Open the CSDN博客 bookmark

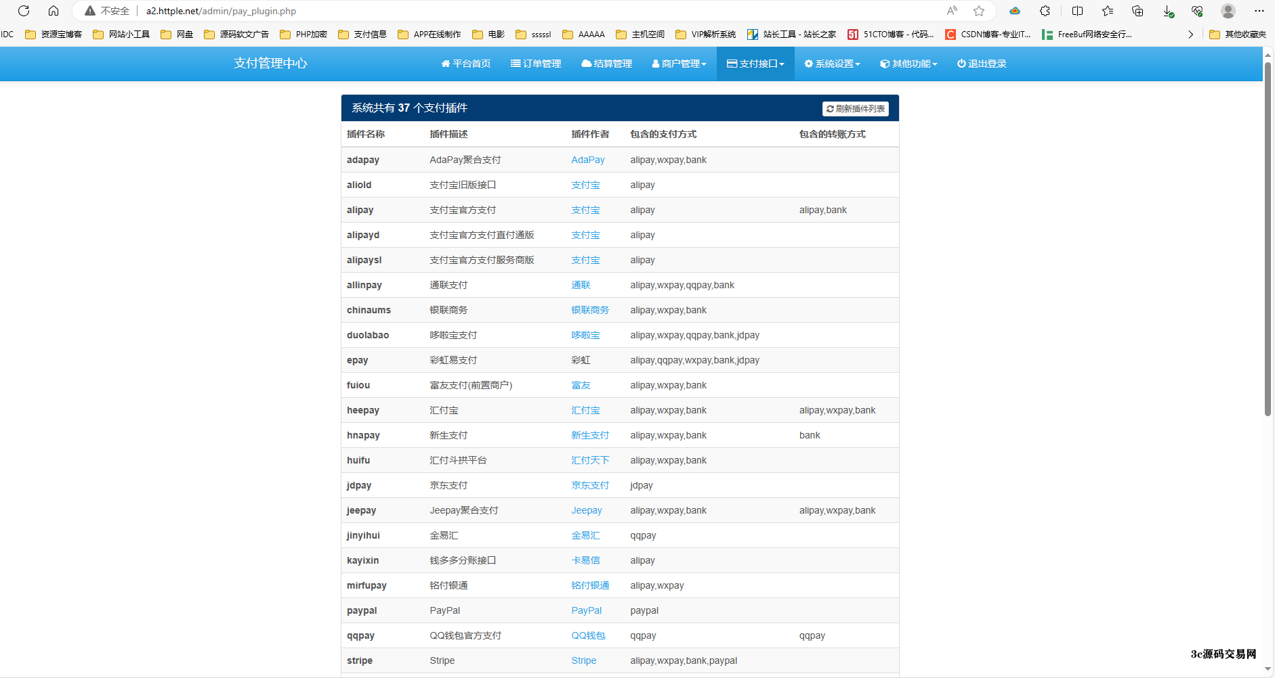click(988, 35)
